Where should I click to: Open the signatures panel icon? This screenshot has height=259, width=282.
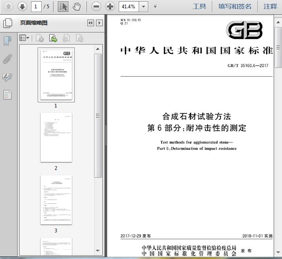pos(8,77)
